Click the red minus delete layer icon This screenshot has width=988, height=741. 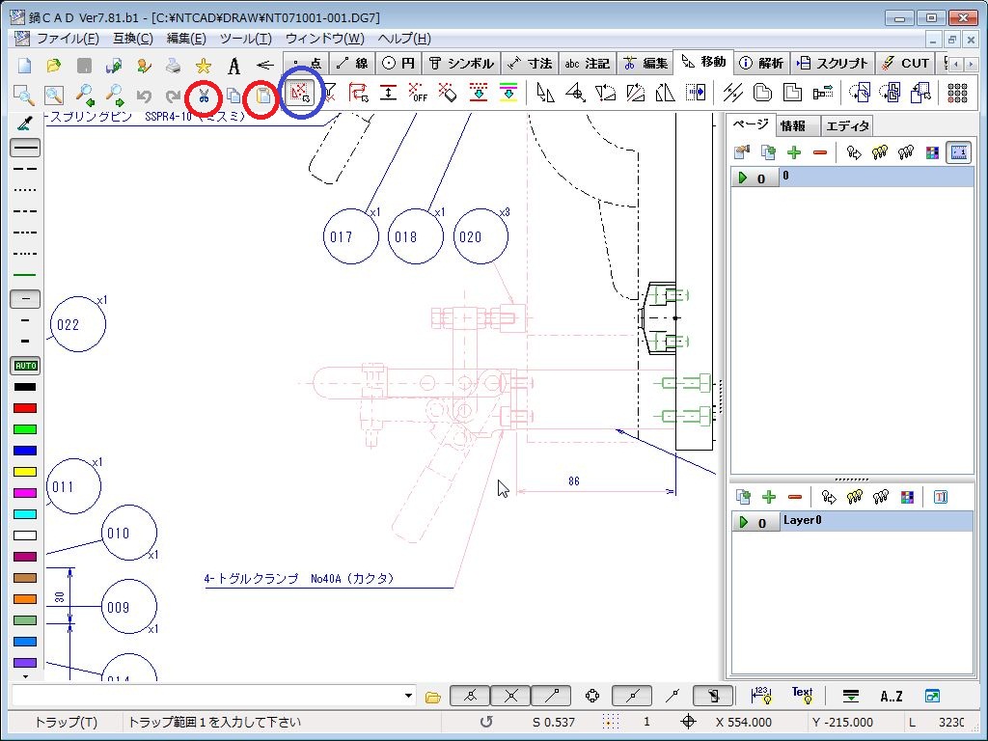click(x=795, y=497)
